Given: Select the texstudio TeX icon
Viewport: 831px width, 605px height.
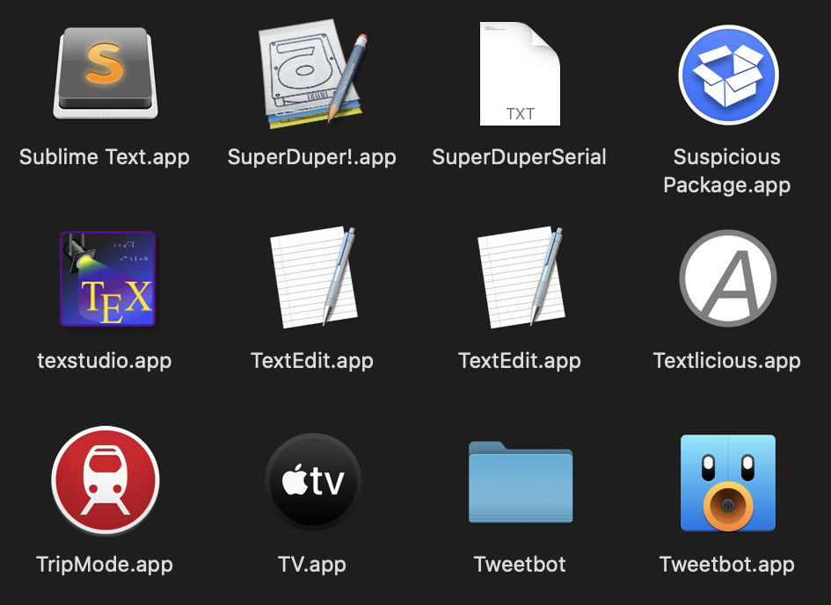Looking at the screenshot, I should [x=106, y=278].
